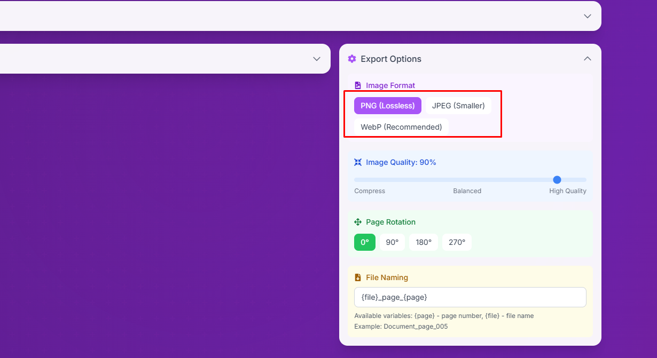Click the Image Quality slider handle

557,180
